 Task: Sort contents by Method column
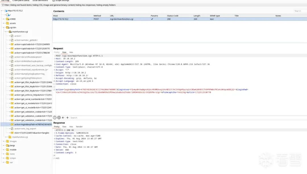pyautogui.click(x=97, y=16)
